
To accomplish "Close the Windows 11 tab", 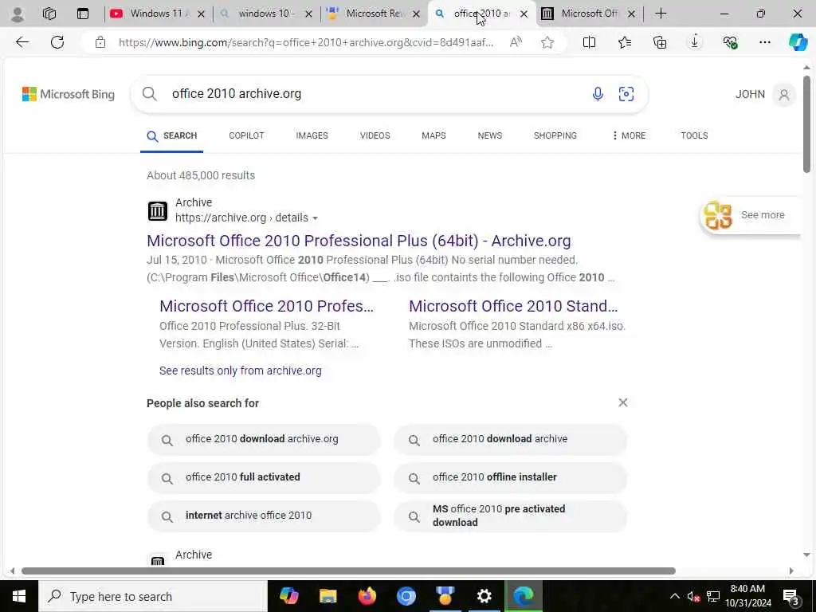I will (201, 14).
